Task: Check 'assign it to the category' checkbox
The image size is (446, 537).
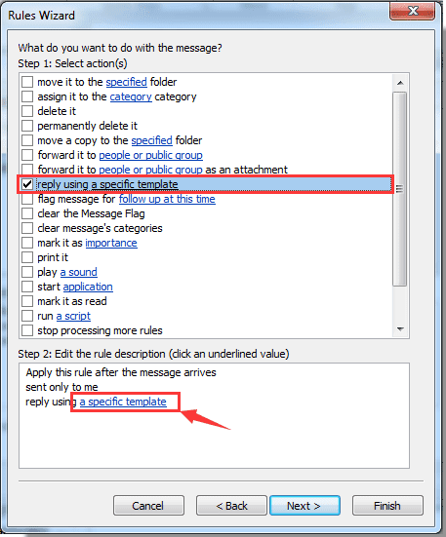Action: [x=27, y=96]
